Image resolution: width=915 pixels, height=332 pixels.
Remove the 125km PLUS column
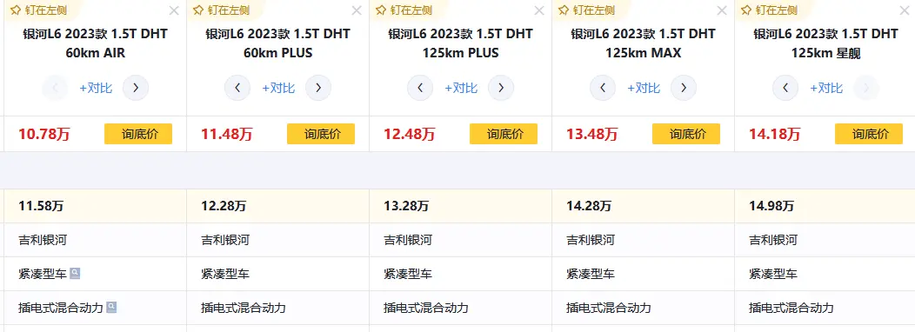[539, 10]
